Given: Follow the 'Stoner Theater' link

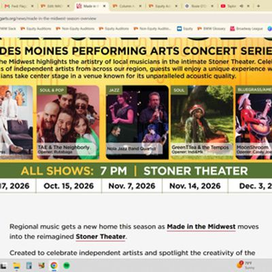Looking at the screenshot, I should [x=101, y=237].
